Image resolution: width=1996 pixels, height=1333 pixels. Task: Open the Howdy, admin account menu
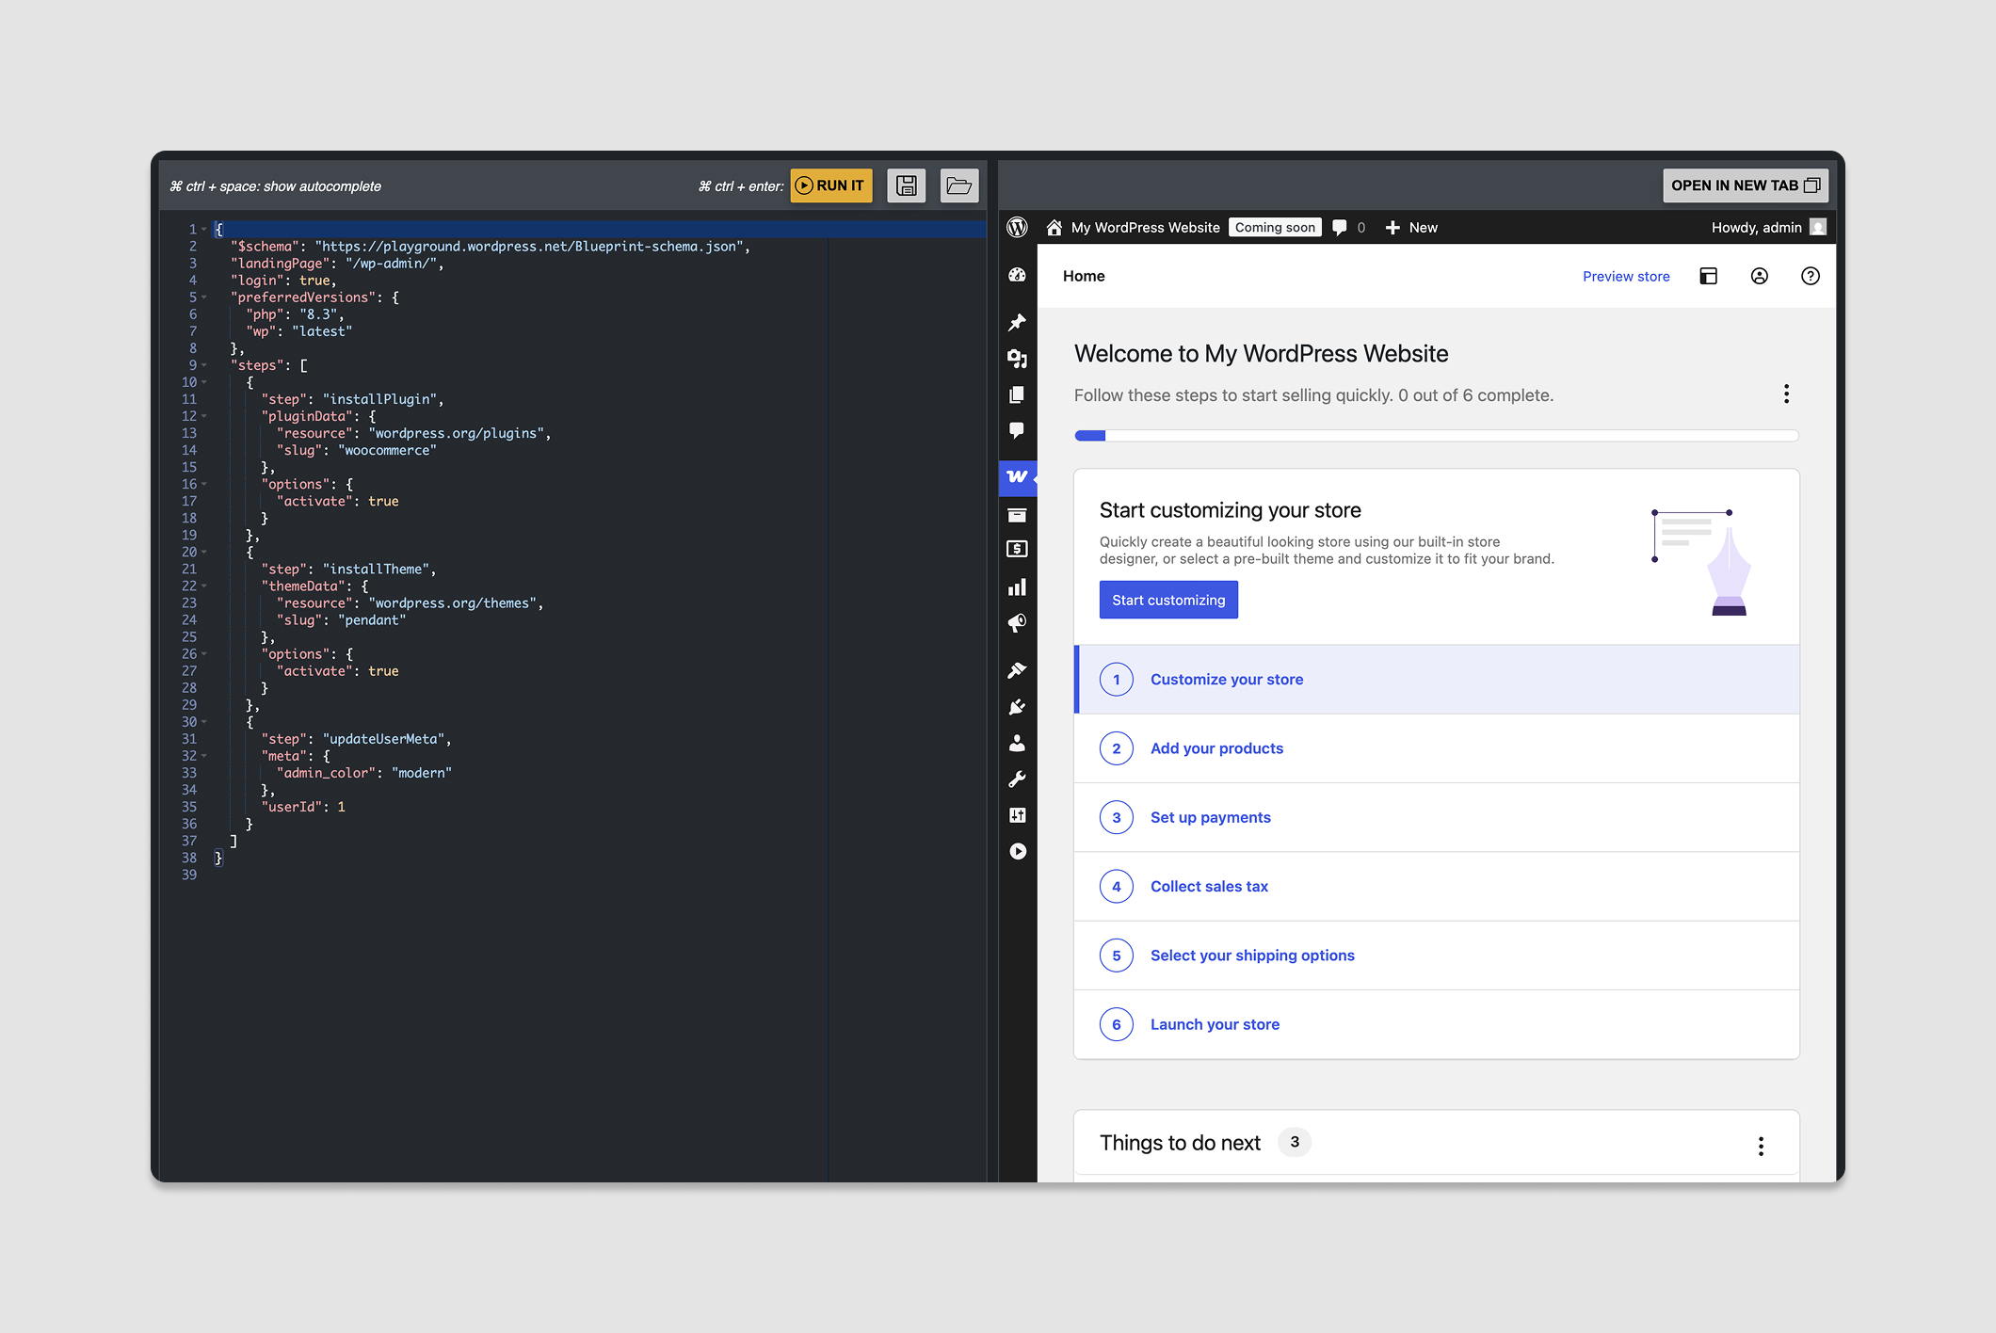tap(1768, 227)
